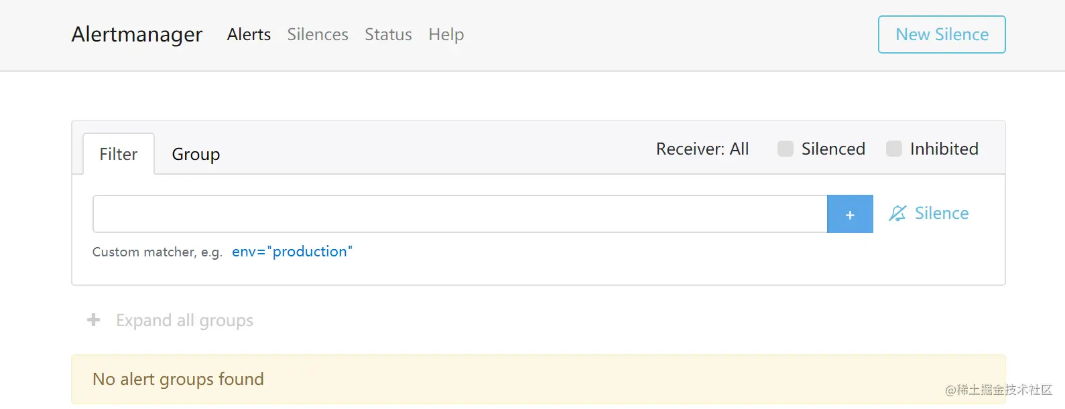
Task: Open the Silences navigation item
Action: 318,34
